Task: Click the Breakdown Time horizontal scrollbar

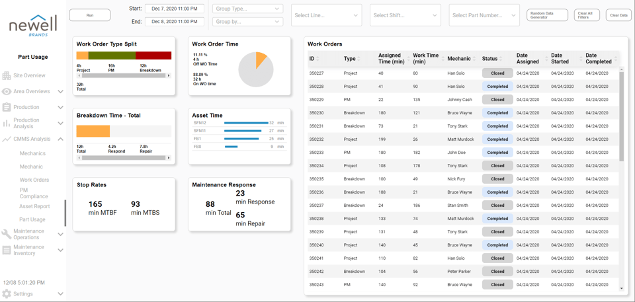Action: coord(124,158)
